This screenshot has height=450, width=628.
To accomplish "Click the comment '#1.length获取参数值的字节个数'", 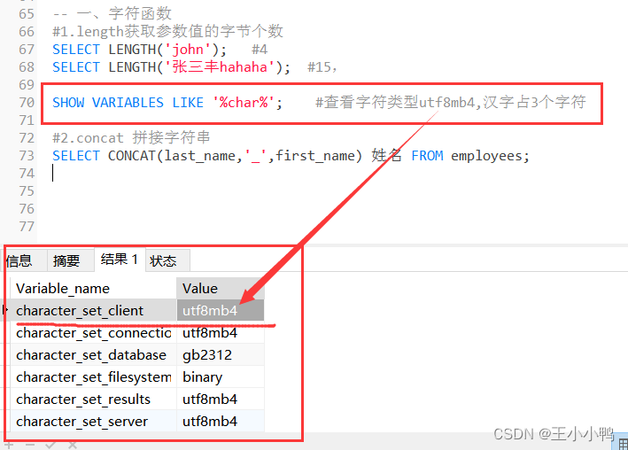I will click(x=167, y=31).
